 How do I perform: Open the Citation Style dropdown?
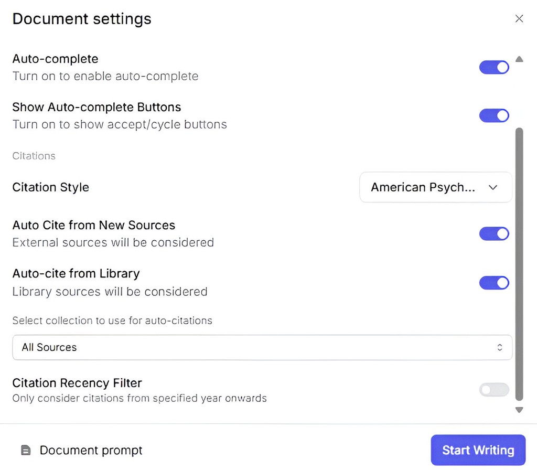tap(435, 187)
